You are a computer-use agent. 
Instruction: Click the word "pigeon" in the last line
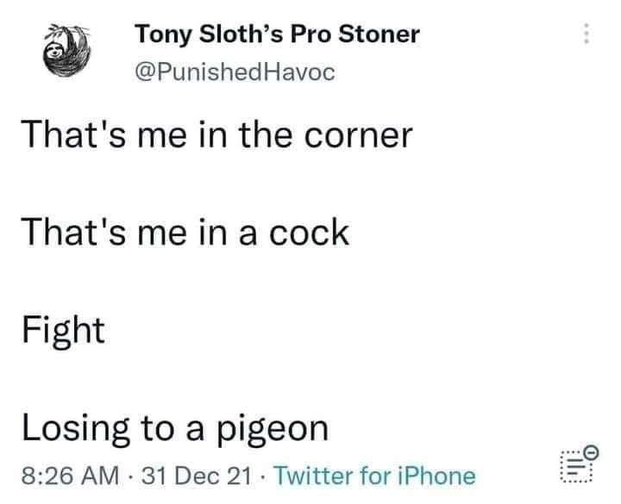272,431
